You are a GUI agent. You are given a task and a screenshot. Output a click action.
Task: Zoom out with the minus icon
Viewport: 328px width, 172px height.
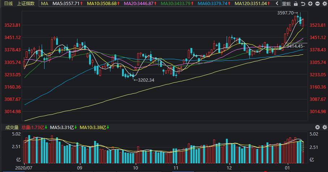(x=317, y=4)
